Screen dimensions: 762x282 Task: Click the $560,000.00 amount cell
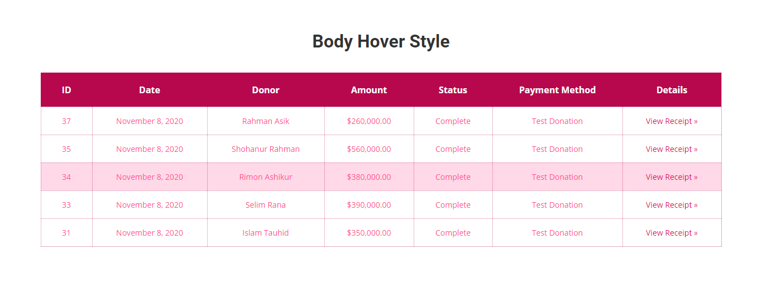(x=369, y=149)
